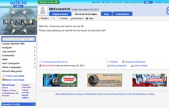Open Custom Bionicle Wiki sidebar entry
Viewport: 169px width, 108px height.
click(x=13, y=44)
